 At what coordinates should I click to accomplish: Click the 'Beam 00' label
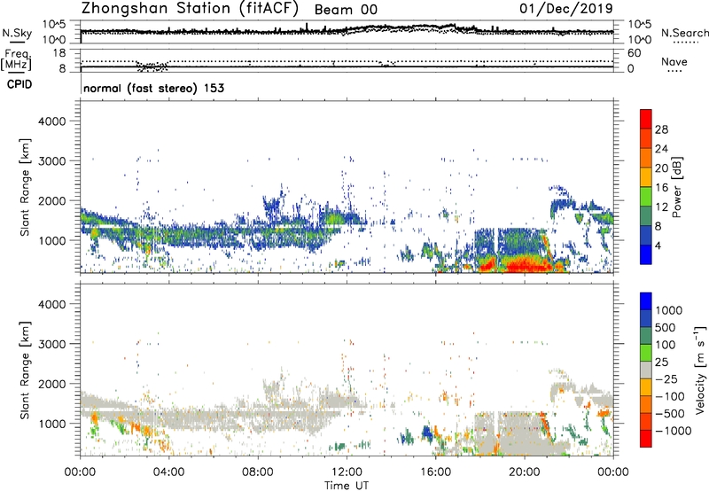[x=346, y=10]
